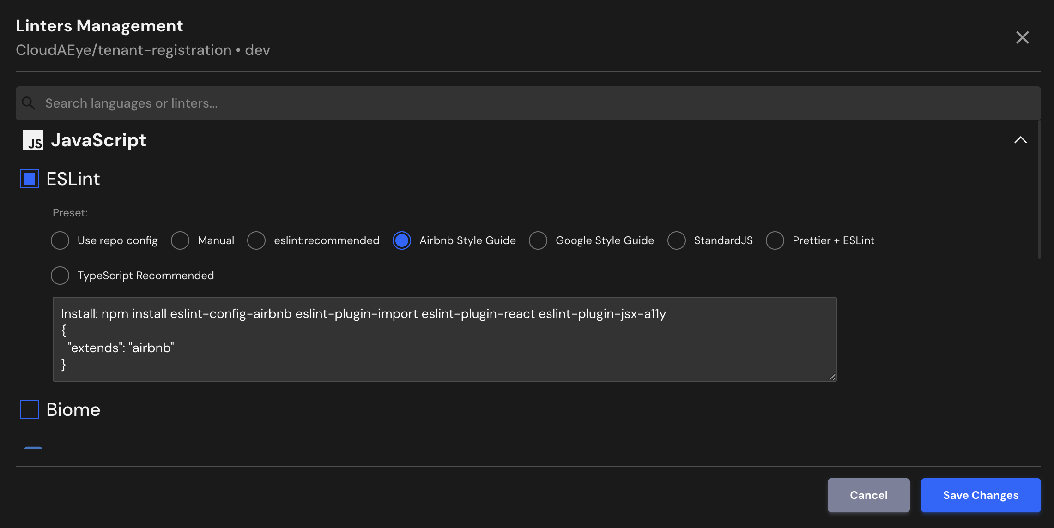Viewport: 1054px width, 528px height.
Task: Select TypeScript Recommended preset
Action: click(x=60, y=276)
